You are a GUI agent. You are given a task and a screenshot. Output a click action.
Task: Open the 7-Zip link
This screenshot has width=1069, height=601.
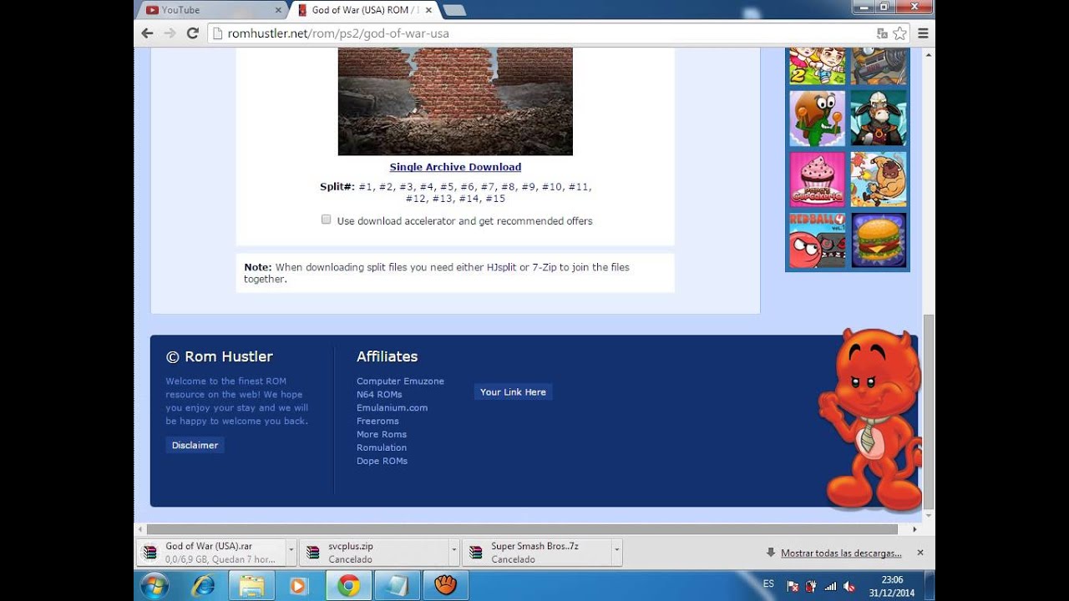[545, 267]
